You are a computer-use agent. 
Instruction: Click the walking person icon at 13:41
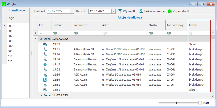tap(45, 49)
